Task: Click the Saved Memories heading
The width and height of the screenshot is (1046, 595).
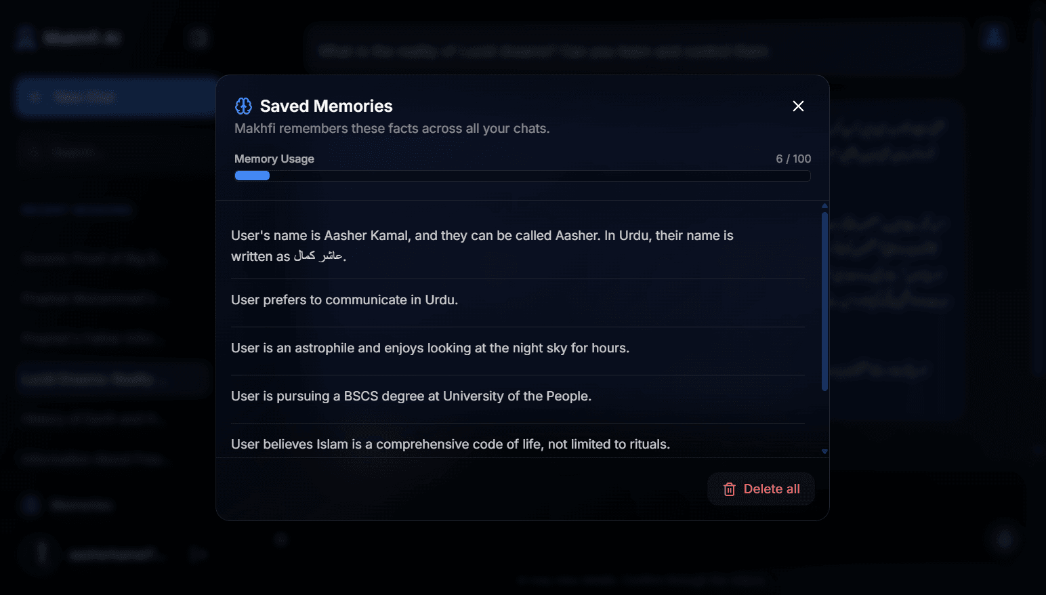Action: [326, 106]
